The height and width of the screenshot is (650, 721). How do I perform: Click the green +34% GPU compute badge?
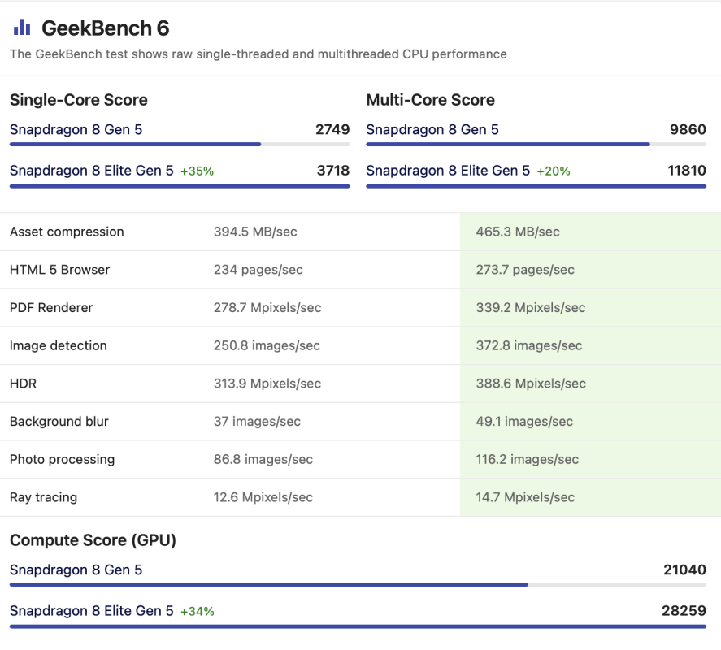click(x=197, y=612)
